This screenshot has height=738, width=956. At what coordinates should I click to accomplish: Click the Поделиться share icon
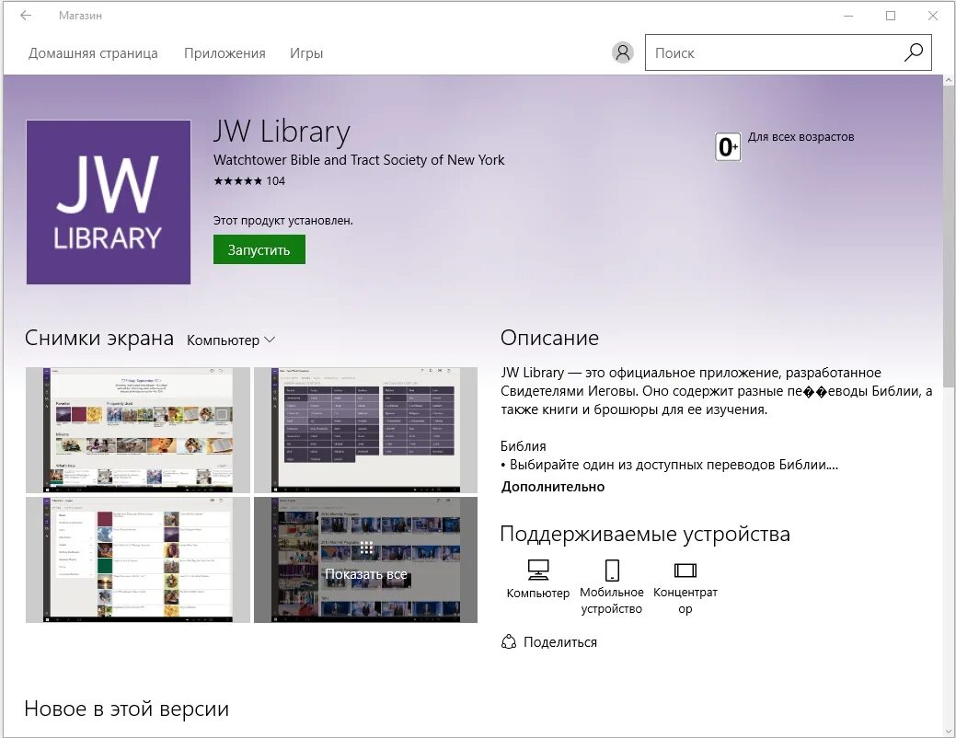[x=507, y=642]
